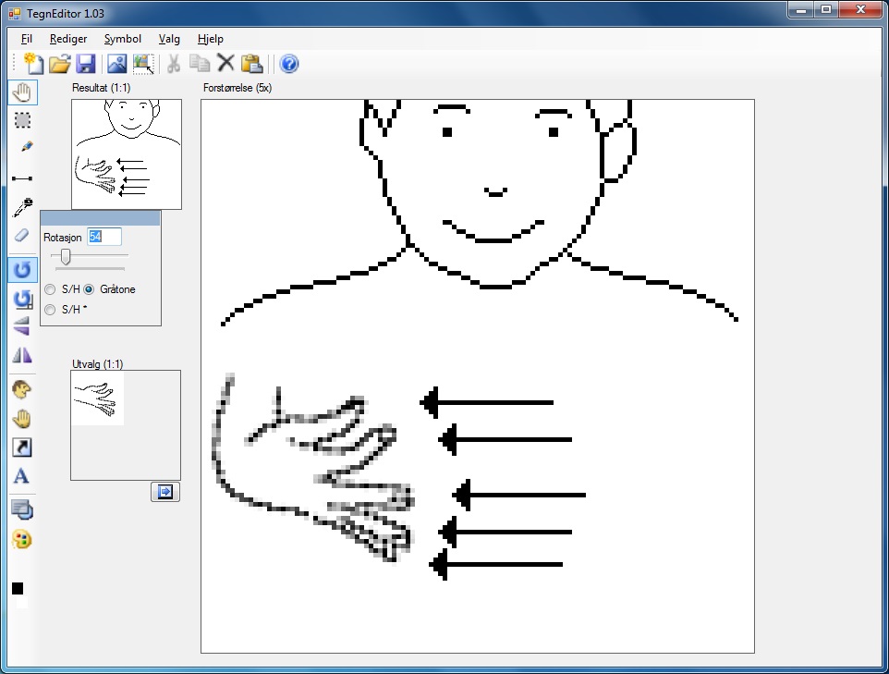Cut using the scissors icon
The image size is (889, 674).
pos(174,64)
